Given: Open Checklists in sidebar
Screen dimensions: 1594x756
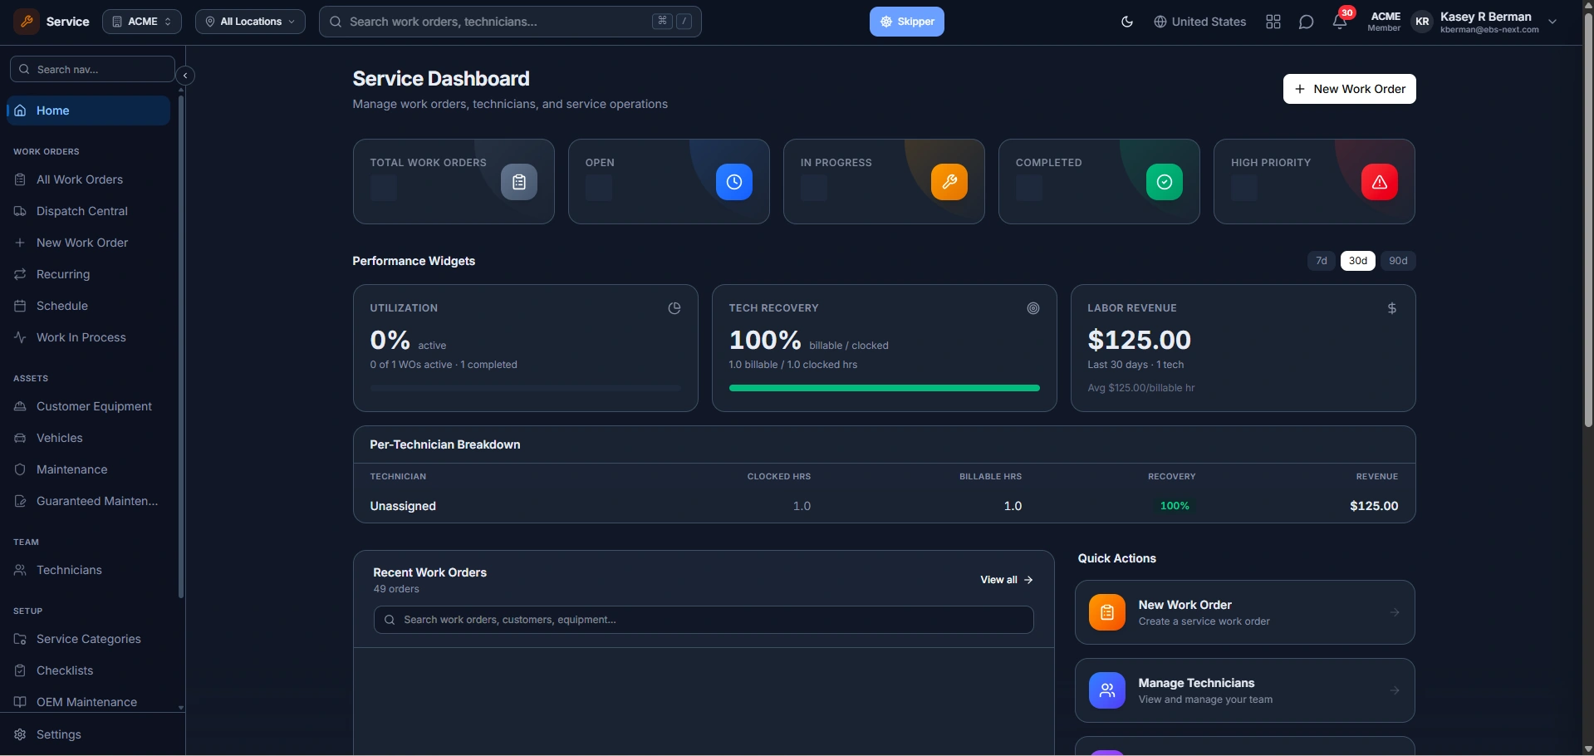Looking at the screenshot, I should pyautogui.click(x=88, y=670).
